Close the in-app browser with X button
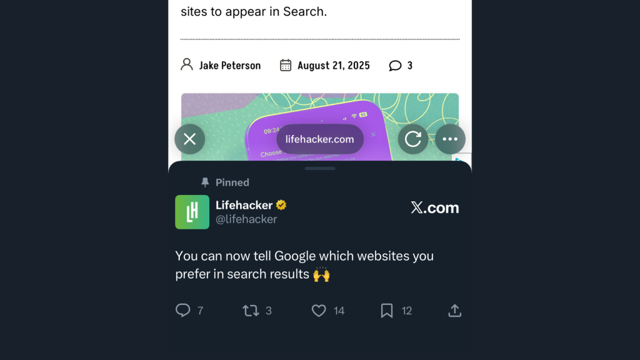Image resolution: width=640 pixels, height=360 pixels. click(190, 139)
